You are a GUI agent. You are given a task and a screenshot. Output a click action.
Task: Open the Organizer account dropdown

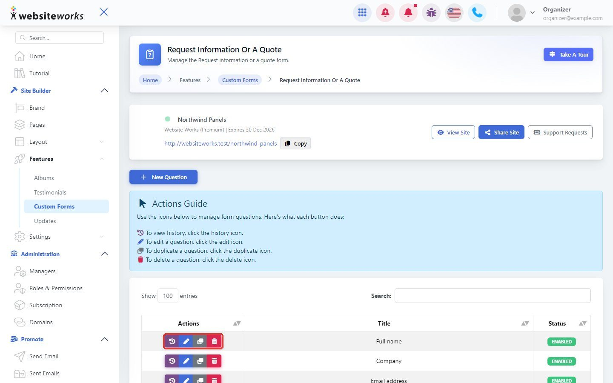pyautogui.click(x=532, y=13)
